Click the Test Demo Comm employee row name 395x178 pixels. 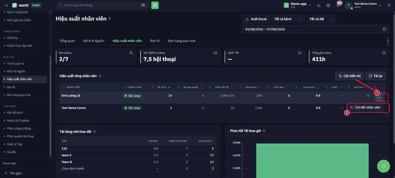(x=74, y=108)
